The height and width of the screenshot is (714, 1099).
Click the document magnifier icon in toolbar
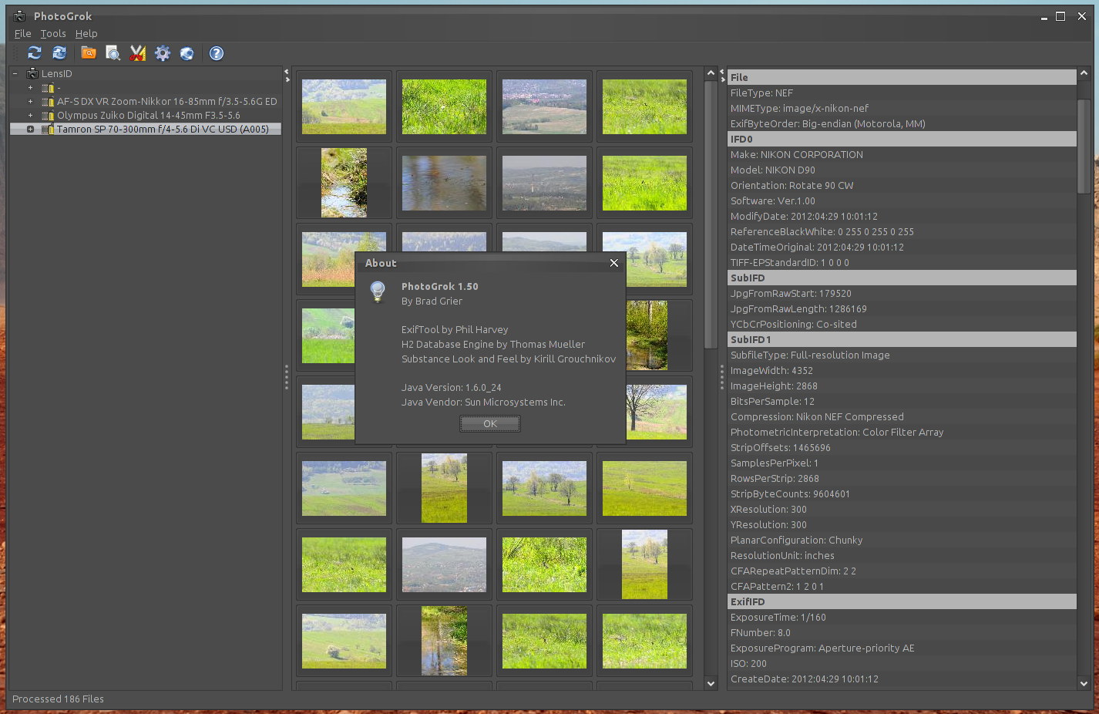point(113,53)
